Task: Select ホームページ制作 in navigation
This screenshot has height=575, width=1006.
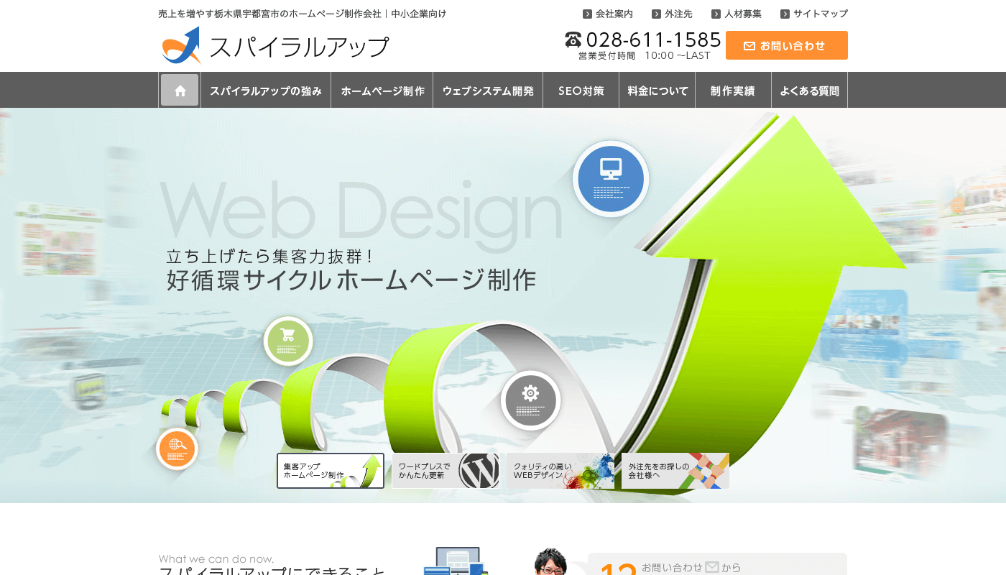Action: [x=382, y=91]
